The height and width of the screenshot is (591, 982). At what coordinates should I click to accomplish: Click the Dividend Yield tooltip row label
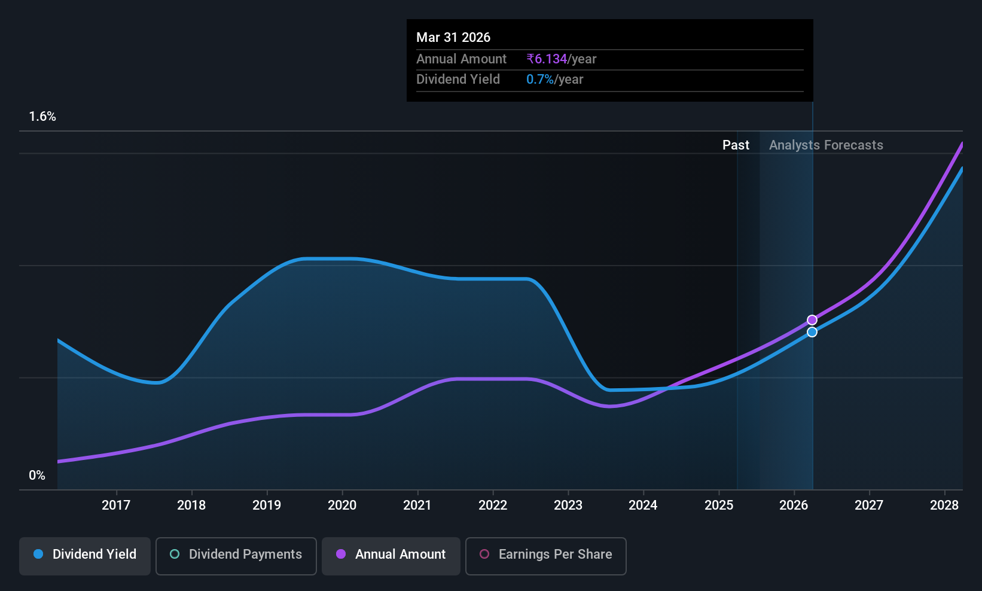pyautogui.click(x=458, y=80)
